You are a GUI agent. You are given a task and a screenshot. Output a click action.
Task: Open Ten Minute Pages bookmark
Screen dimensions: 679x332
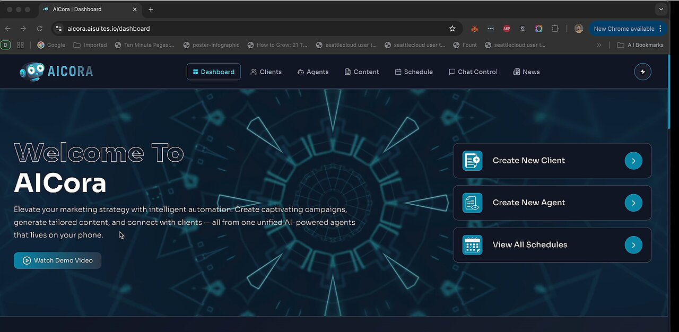pyautogui.click(x=144, y=45)
